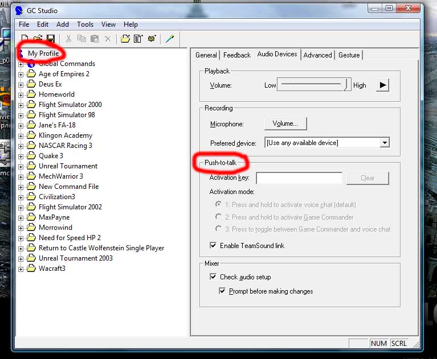Click the Cut scissors toolbar icon
This screenshot has width=437, height=359.
68,39
